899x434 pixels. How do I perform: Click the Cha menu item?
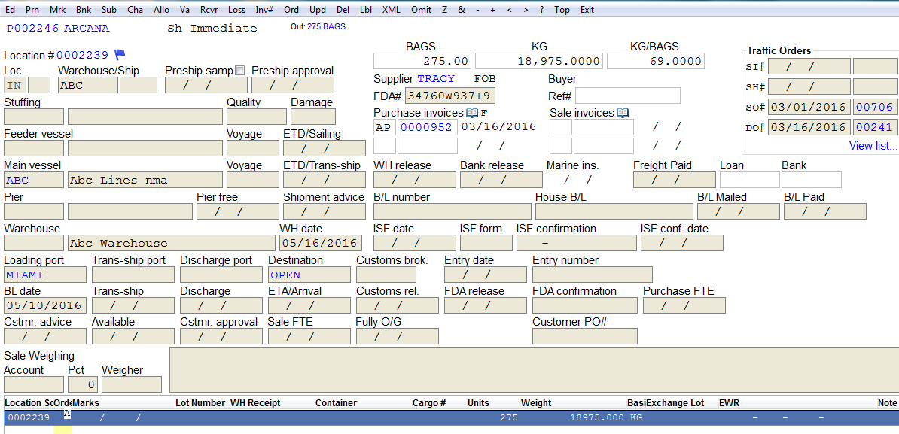(136, 10)
